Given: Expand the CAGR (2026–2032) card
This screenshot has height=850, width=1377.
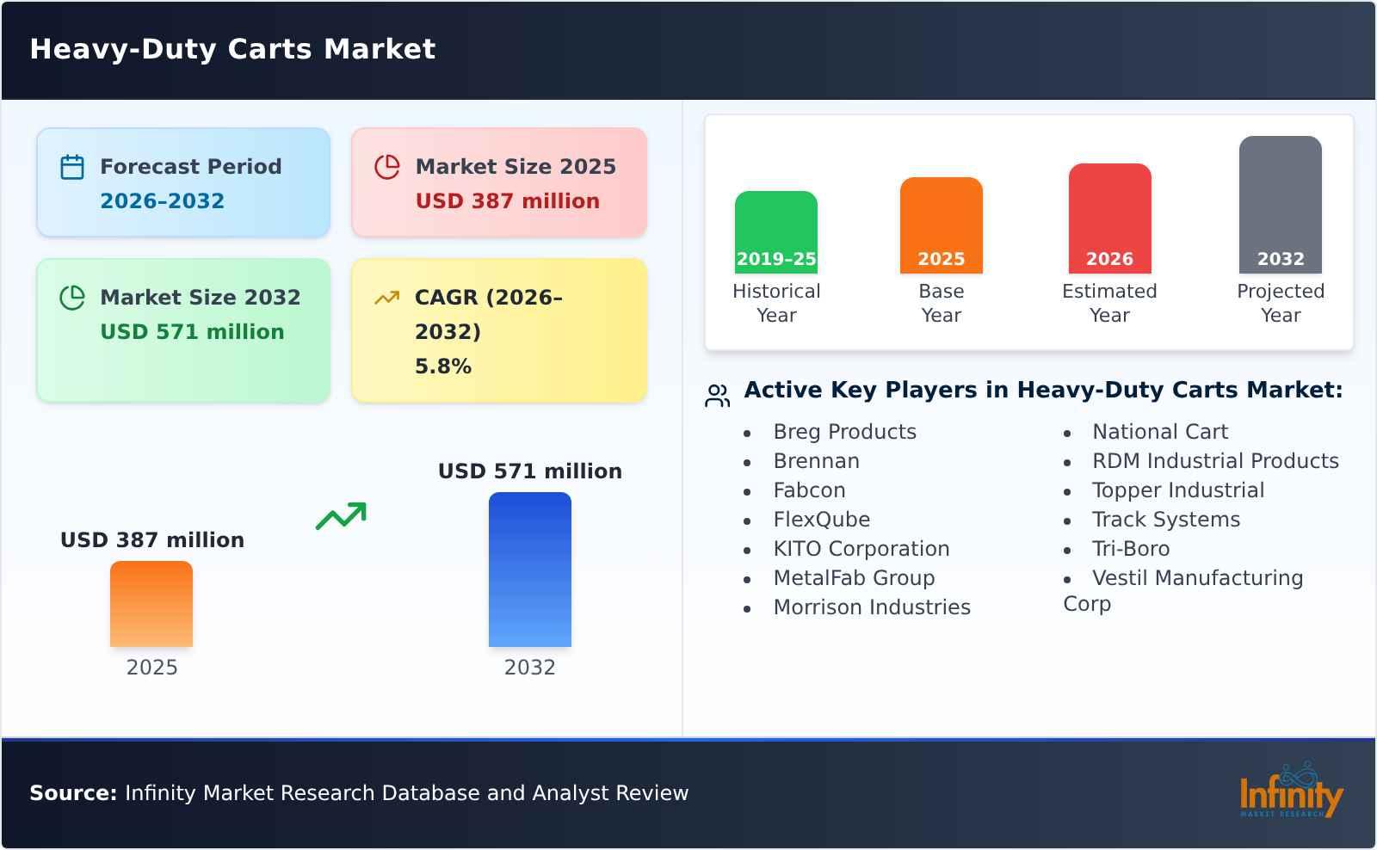Looking at the screenshot, I should [x=497, y=330].
